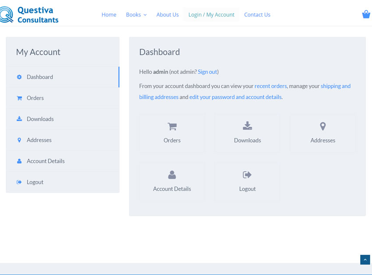Click the Orders cart icon tile
This screenshot has width=372, height=275.
[172, 133]
